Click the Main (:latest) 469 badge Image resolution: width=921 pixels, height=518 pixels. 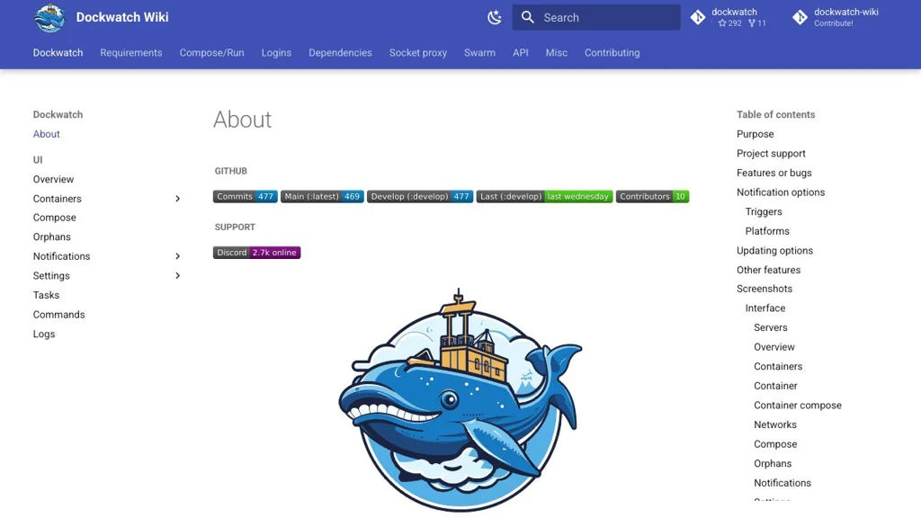(322, 196)
